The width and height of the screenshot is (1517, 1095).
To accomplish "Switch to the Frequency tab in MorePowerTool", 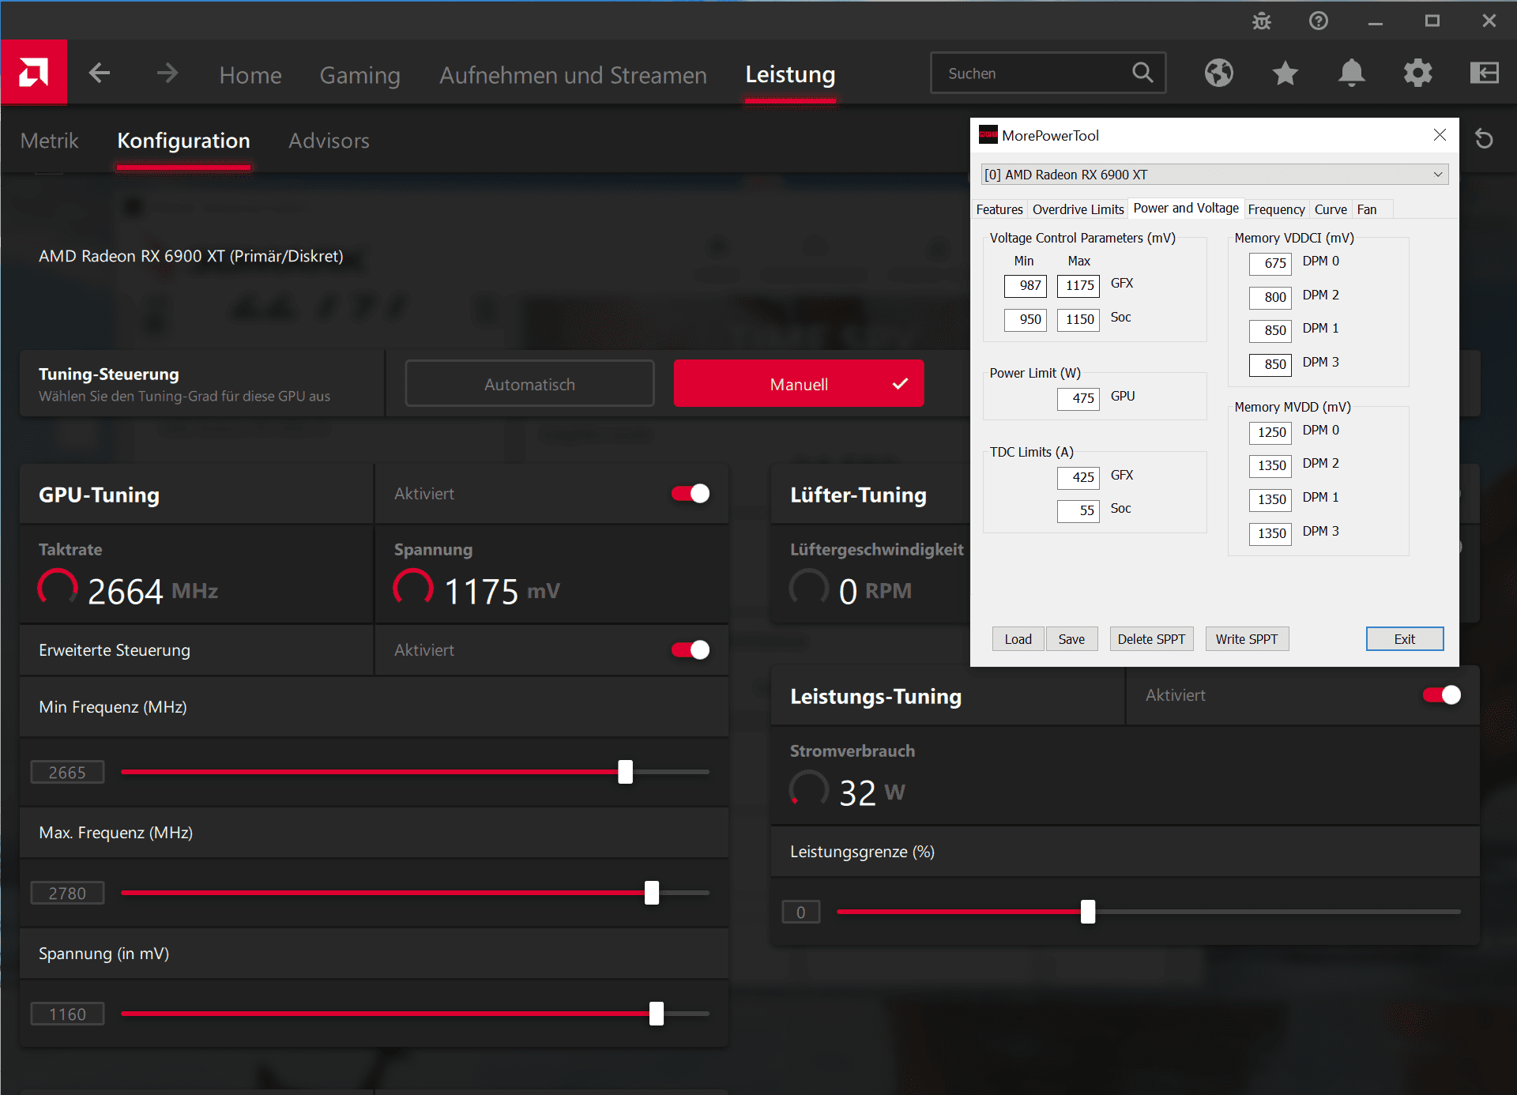I will (1276, 209).
